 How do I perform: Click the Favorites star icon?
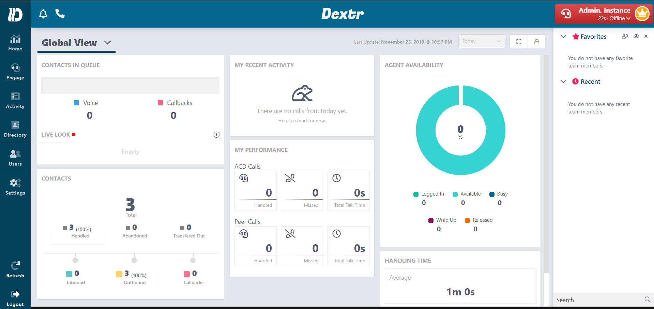coord(576,36)
